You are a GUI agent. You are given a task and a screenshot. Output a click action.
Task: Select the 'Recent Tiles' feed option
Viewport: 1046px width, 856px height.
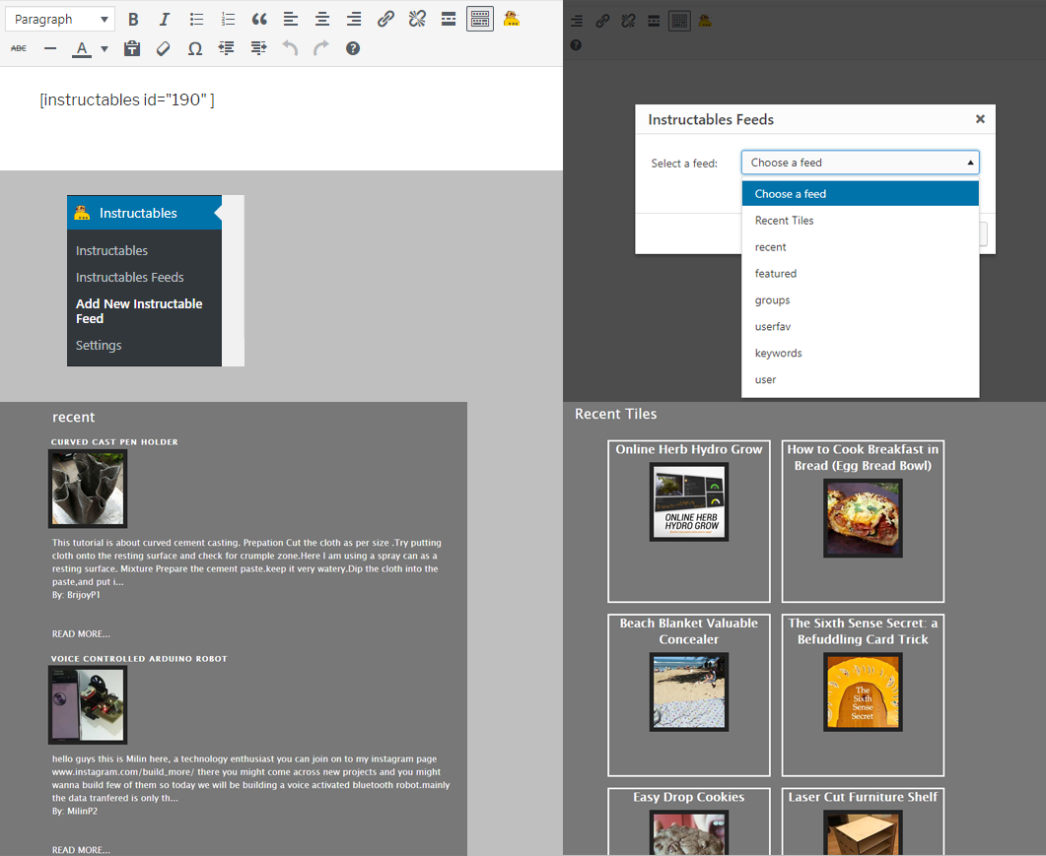[860, 221]
